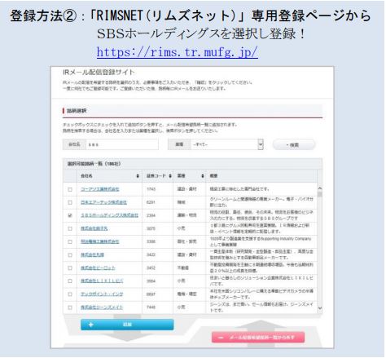Click the minus icon on the pink remove button
This screenshot has height=358, width=386.
coord(221,338)
